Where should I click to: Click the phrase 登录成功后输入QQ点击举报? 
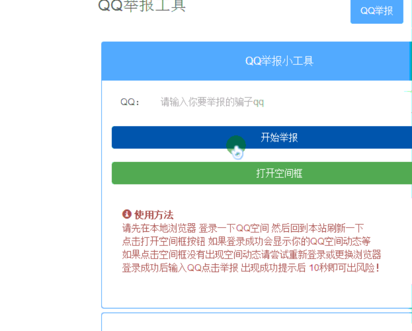click(x=180, y=268)
